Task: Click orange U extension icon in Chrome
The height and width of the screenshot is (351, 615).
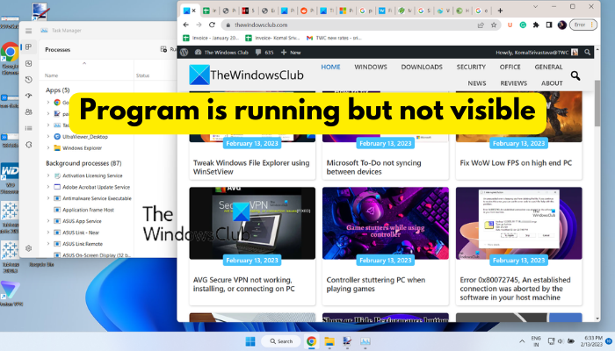Action: point(510,25)
